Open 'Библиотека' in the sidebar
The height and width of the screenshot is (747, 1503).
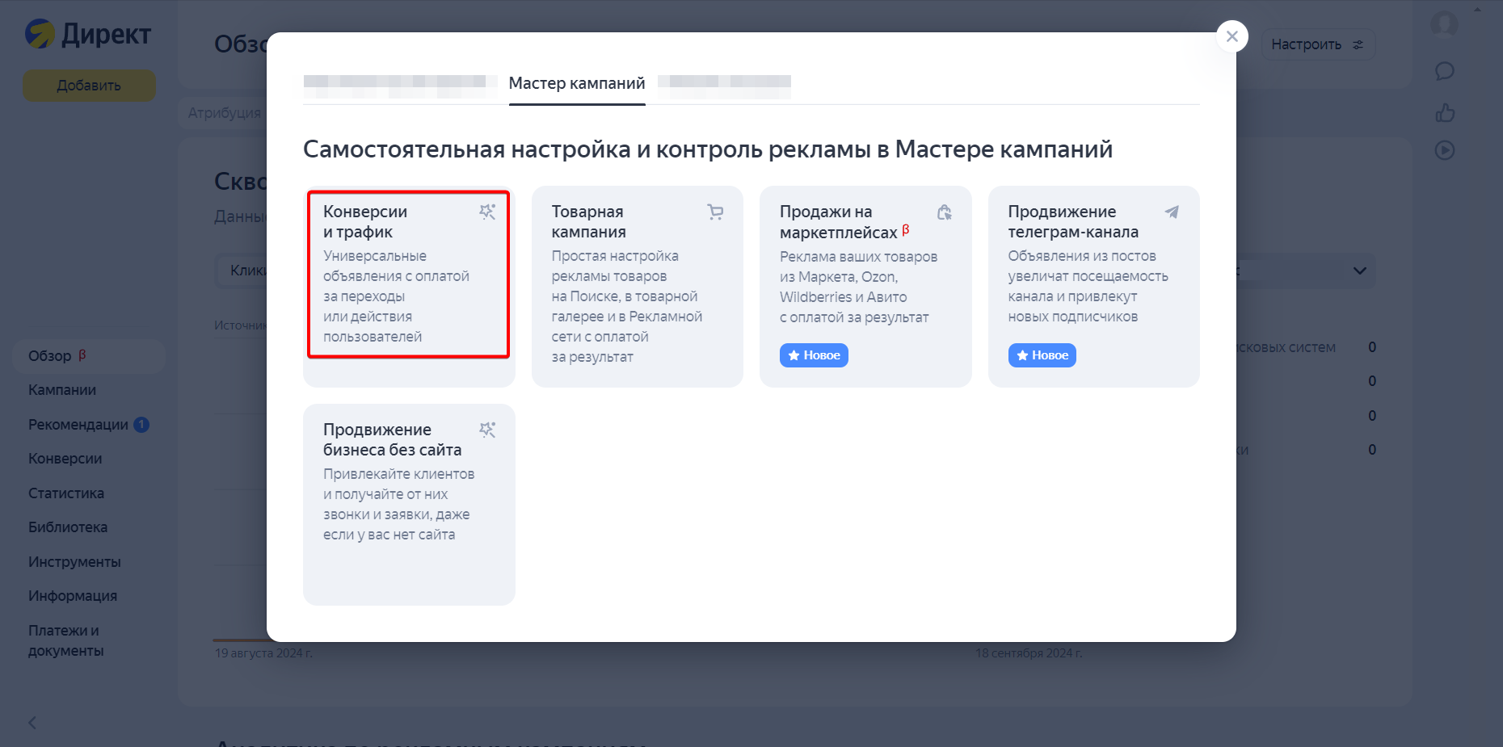click(x=68, y=527)
